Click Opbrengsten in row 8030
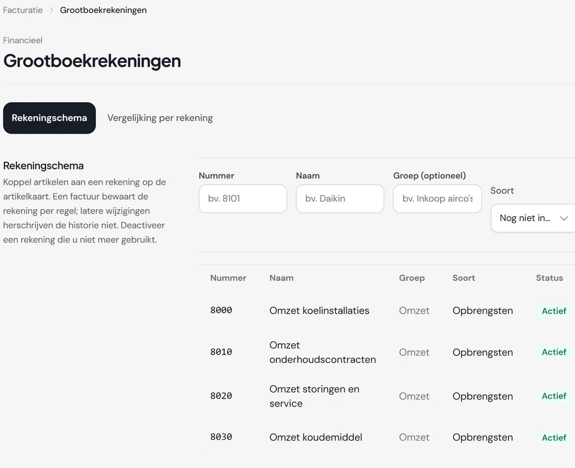This screenshot has height=468, width=575. tap(483, 437)
